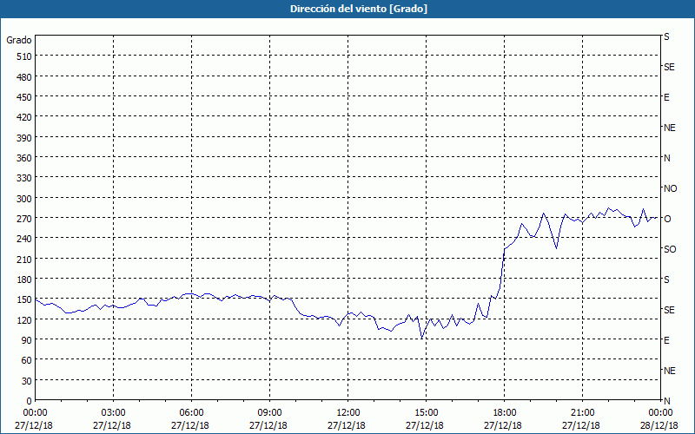Click the 27/12/18 date under 18:00

[503, 425]
